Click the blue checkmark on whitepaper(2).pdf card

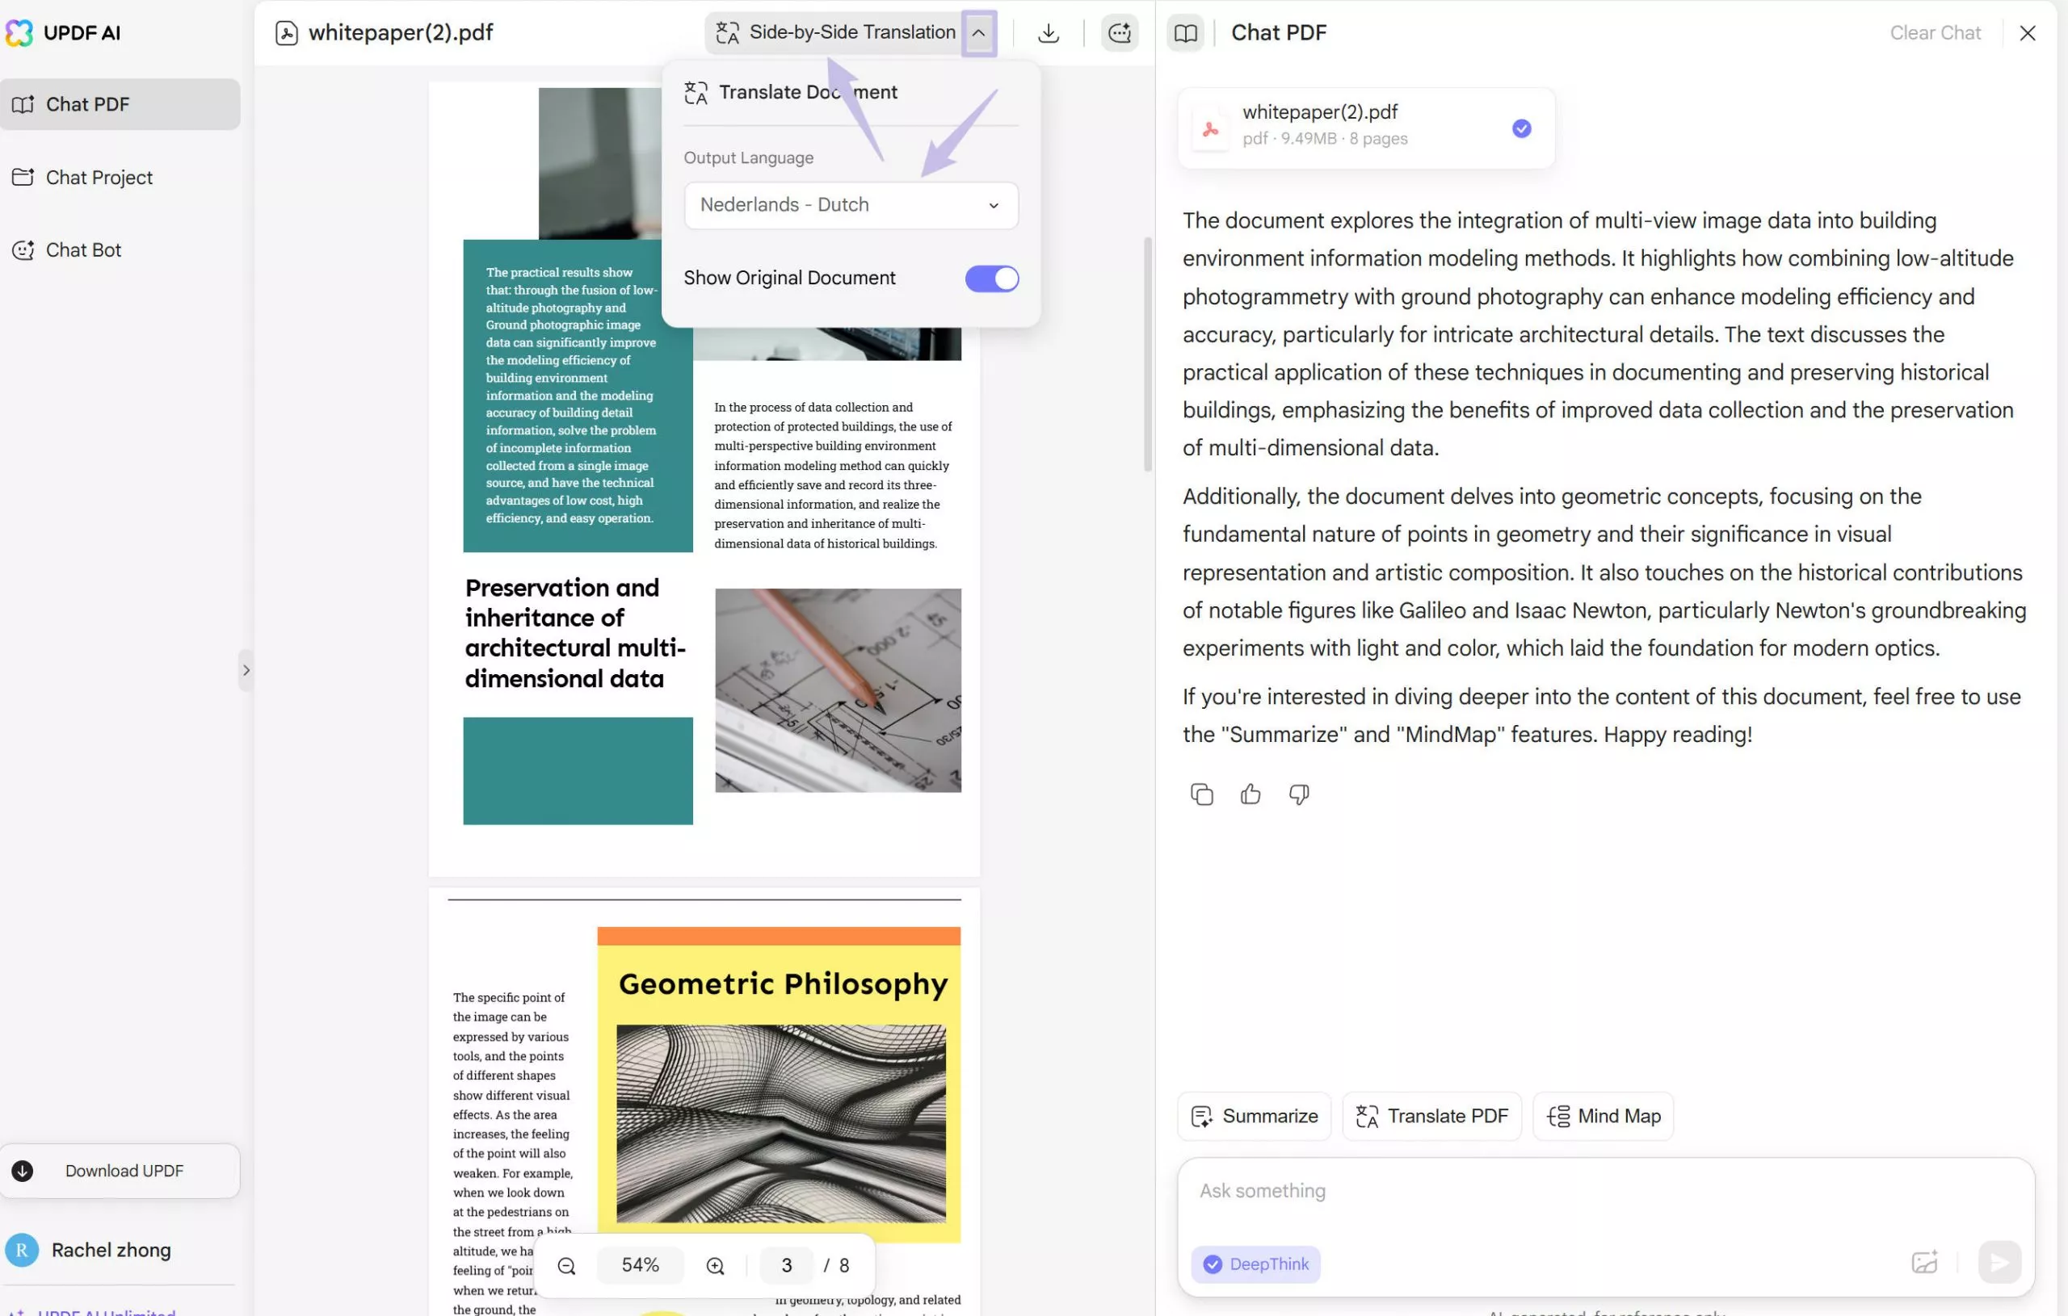(x=1521, y=128)
